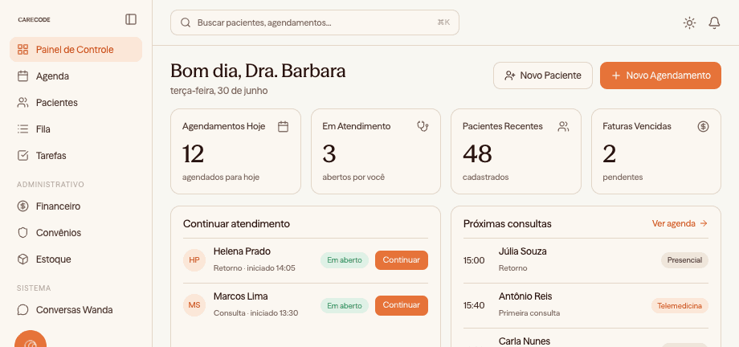Click the Painel de Controle grid icon
Viewport: 739px width, 347px height.
pos(22,50)
